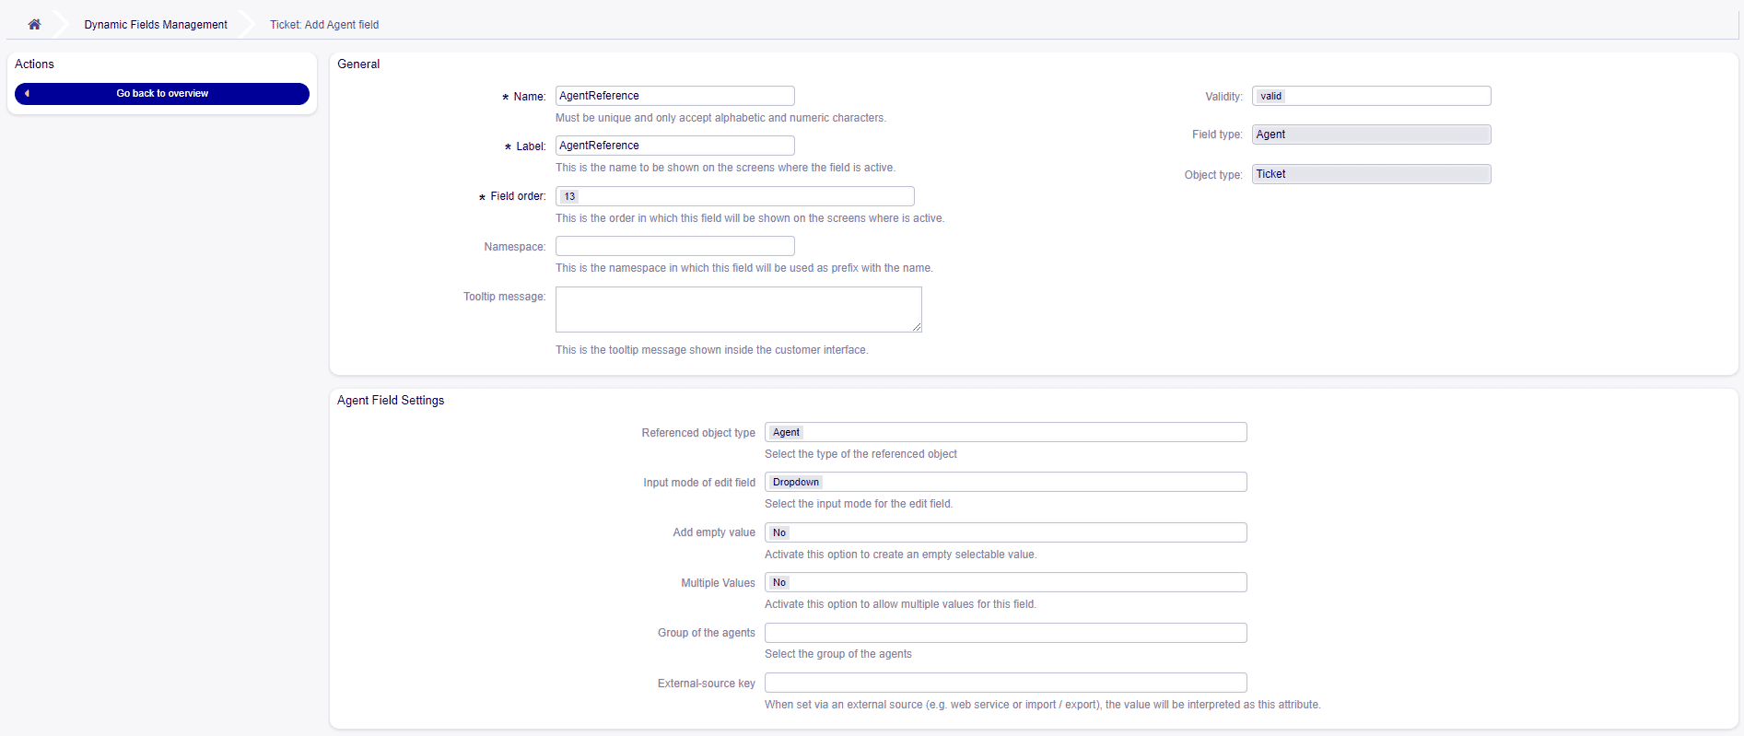Click the Tooltip message textarea
Image resolution: width=1744 pixels, height=736 pixels.
click(x=739, y=310)
